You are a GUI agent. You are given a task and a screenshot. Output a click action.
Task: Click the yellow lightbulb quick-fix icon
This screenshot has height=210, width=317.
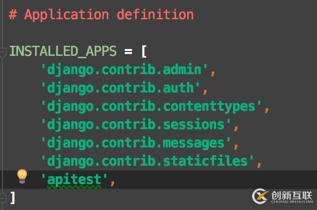point(22,176)
